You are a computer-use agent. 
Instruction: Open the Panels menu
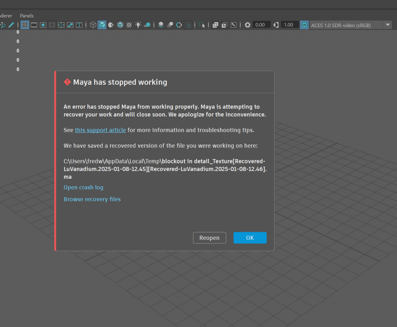click(27, 16)
